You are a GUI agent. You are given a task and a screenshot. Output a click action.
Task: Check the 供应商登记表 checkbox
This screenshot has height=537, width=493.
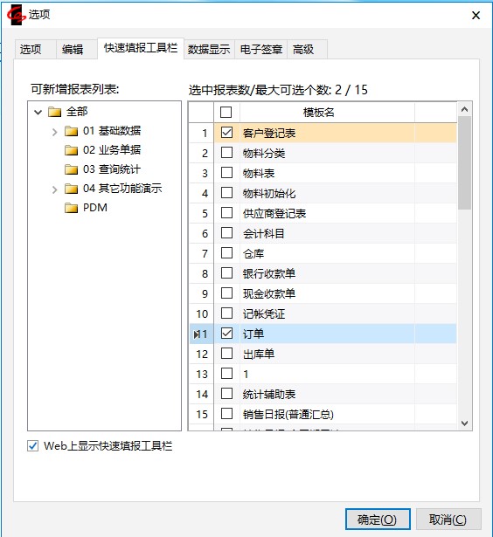[226, 213]
